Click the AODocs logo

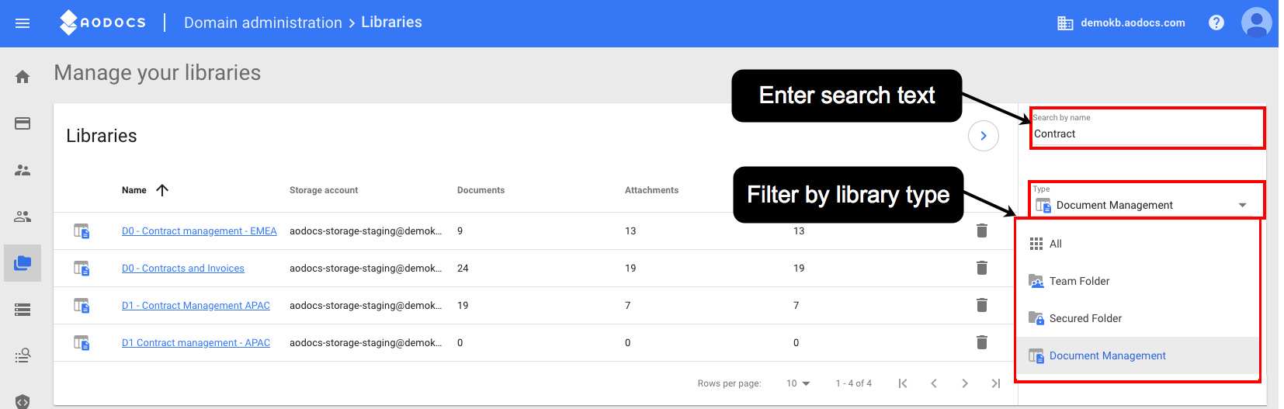pos(102,23)
